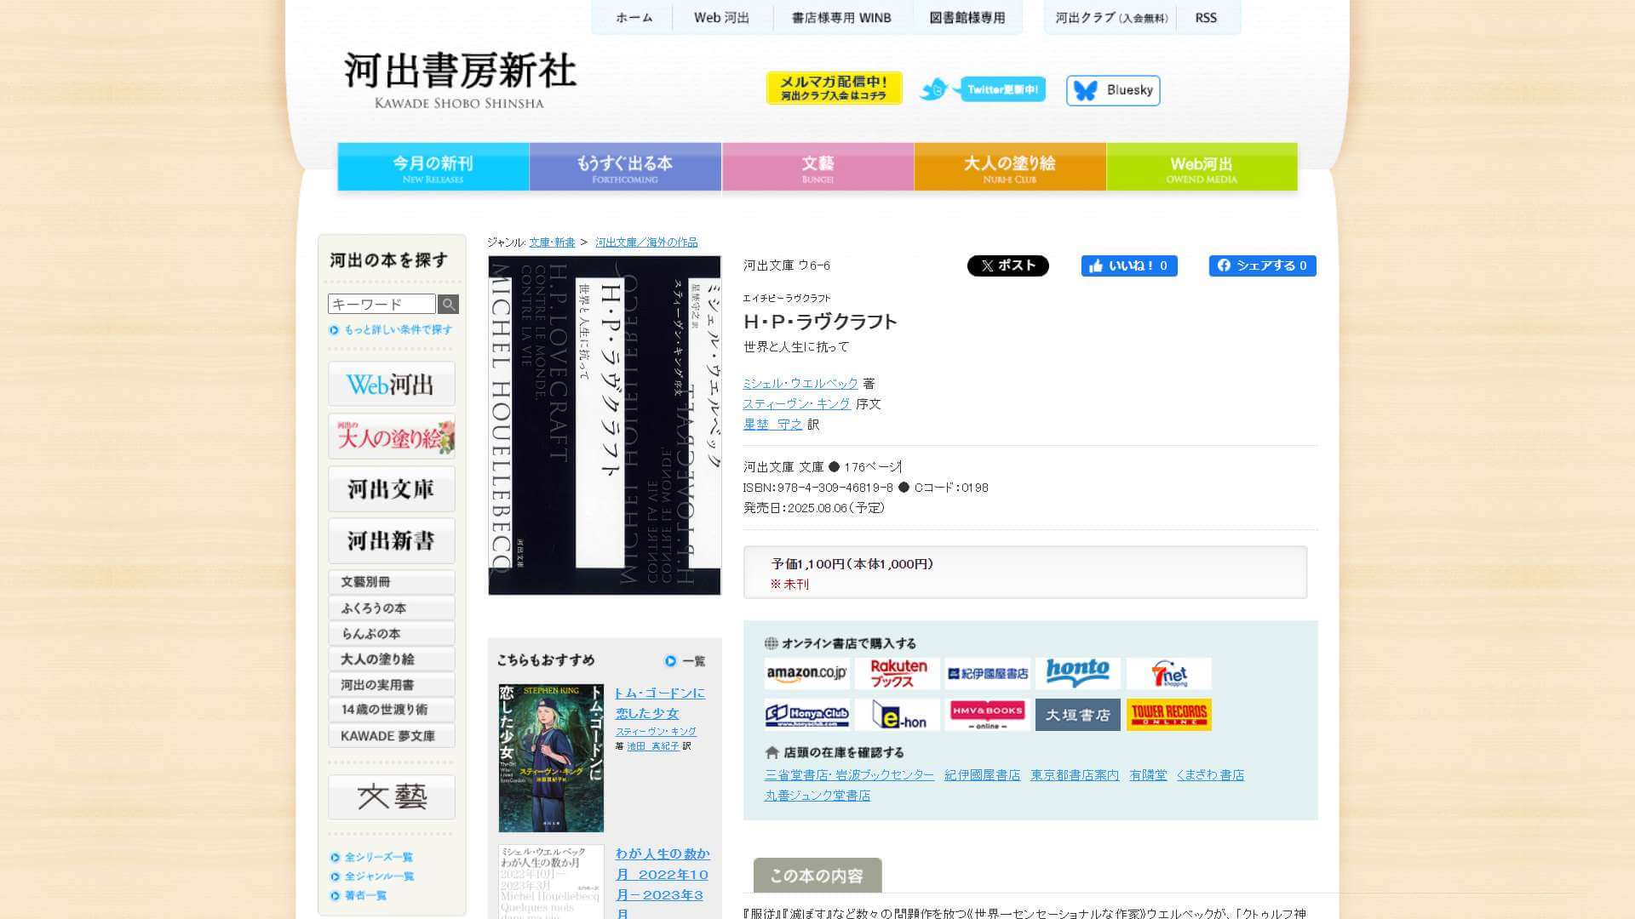Open the 河出文庫／海外の作品 breadcrumb
Image resolution: width=1635 pixels, height=919 pixels.
click(x=646, y=243)
